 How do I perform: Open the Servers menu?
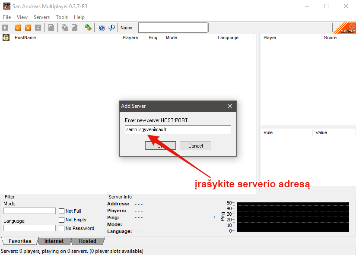click(x=41, y=17)
